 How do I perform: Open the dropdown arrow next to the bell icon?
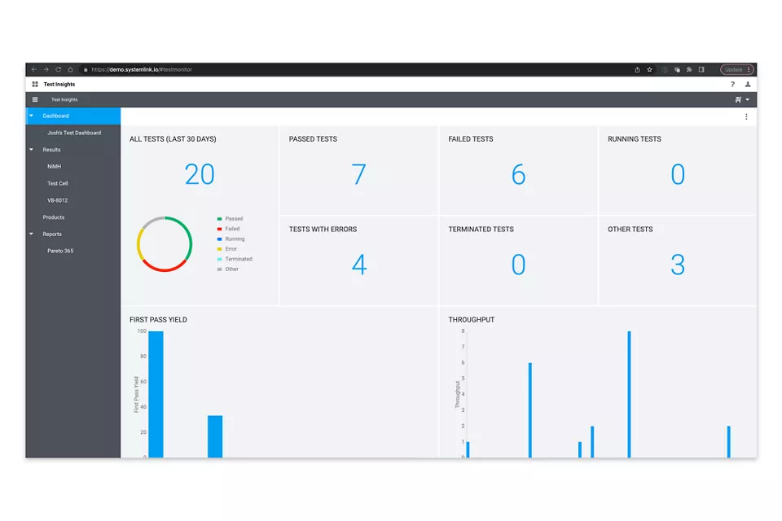[749, 99]
